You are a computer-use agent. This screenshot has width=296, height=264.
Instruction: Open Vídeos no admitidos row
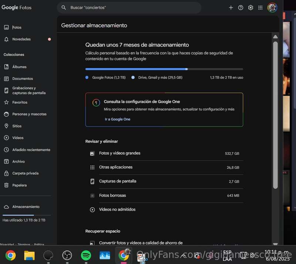[x=164, y=210]
